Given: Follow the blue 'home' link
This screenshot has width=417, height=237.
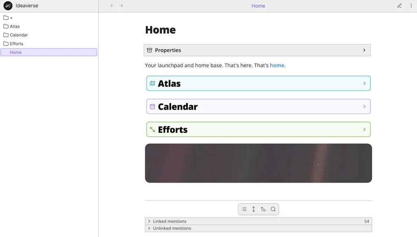Looking at the screenshot, I should 277,65.
